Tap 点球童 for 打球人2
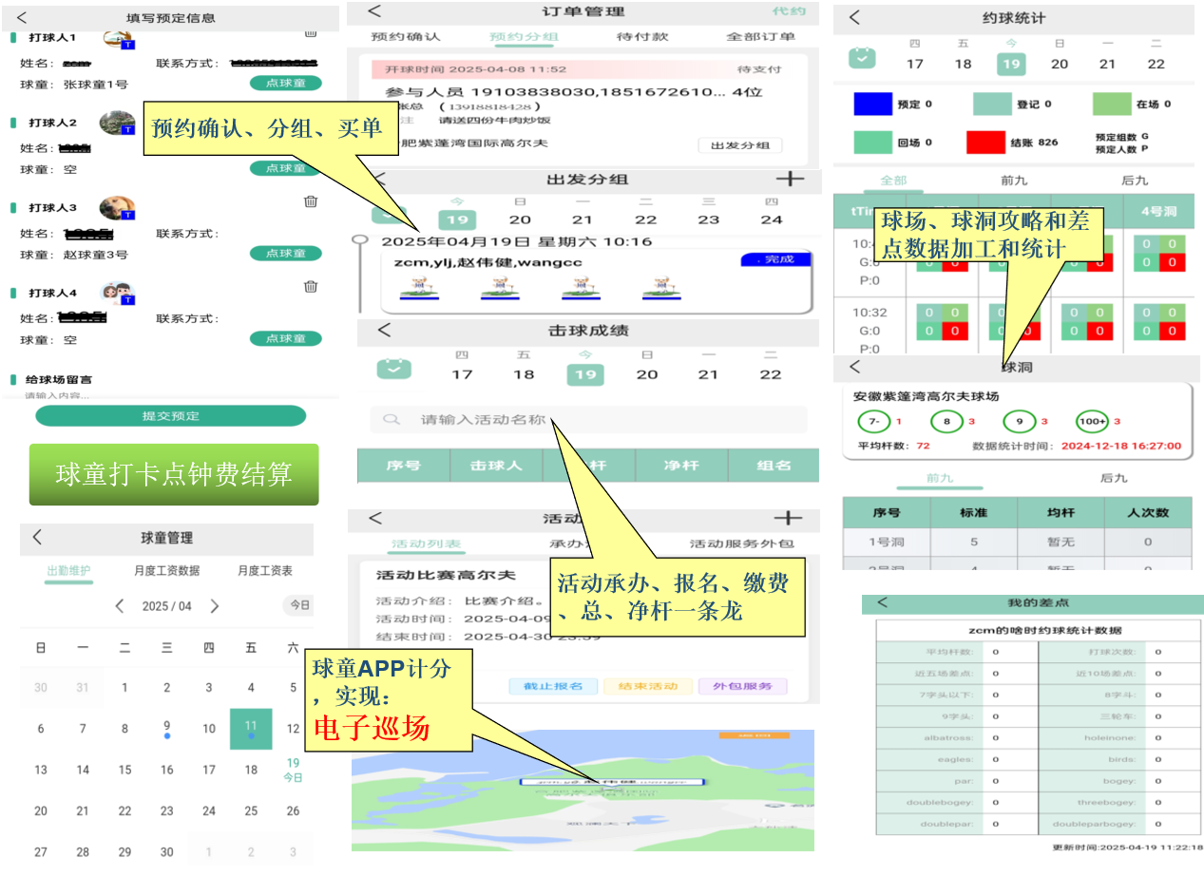This screenshot has height=877, width=1204. pos(286,168)
